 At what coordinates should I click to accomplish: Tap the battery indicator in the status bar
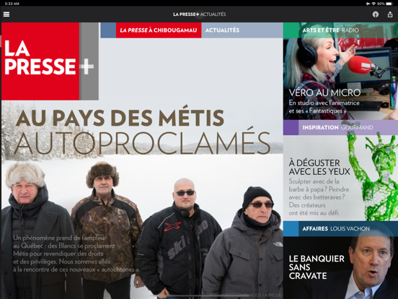coord(389,4)
